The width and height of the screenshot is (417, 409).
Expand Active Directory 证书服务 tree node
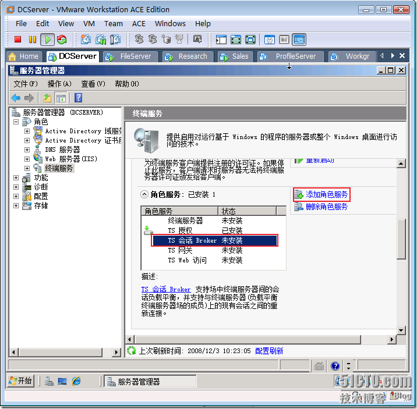click(x=27, y=140)
